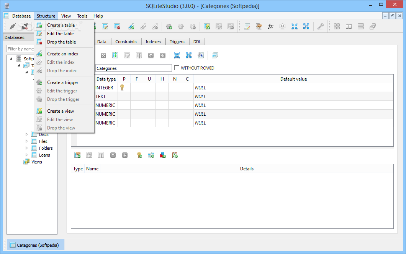Click the table name field containing Categories
406x254 pixels.
(133, 68)
